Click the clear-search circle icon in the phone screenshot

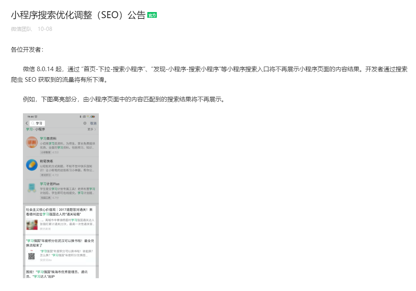(85, 123)
